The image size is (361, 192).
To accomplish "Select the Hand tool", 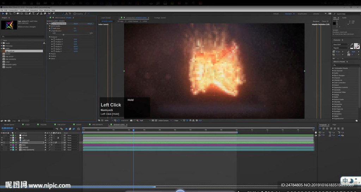I will coord(6,14).
